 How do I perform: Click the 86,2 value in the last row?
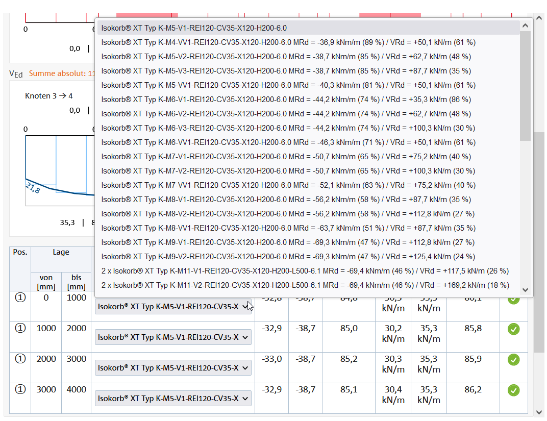point(473,389)
